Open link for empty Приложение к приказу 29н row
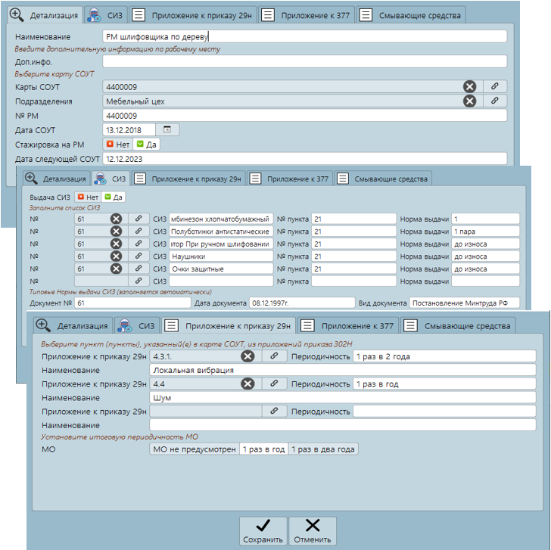The width and height of the screenshot is (551, 550). 274,411
